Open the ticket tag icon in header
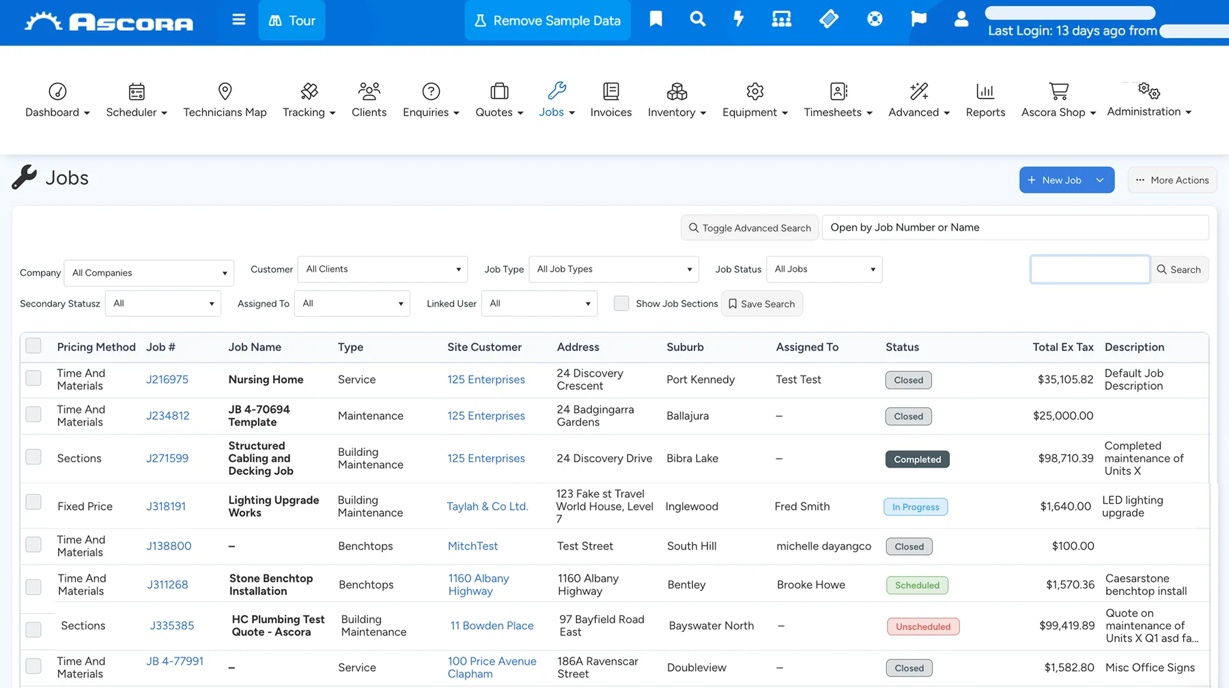Screen dimensions: 1229x688 (828, 19)
